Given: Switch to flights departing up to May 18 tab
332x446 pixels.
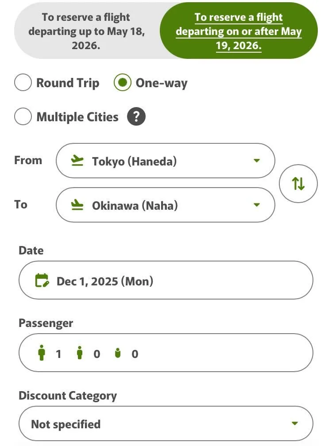Looking at the screenshot, I should tap(87, 31).
